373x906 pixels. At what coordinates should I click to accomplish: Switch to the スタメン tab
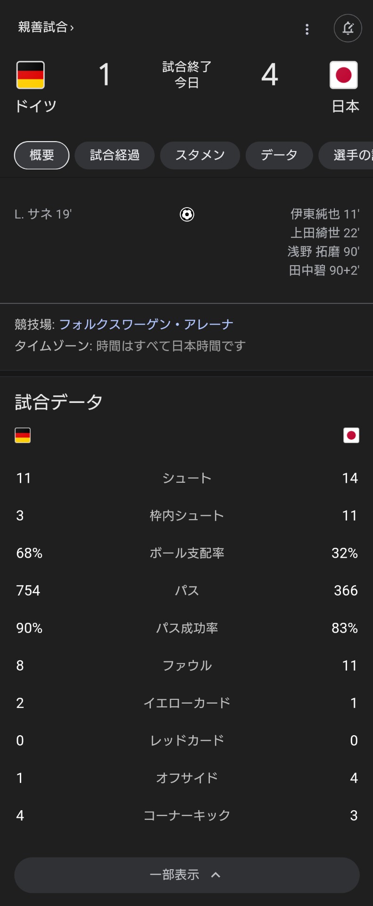(200, 155)
